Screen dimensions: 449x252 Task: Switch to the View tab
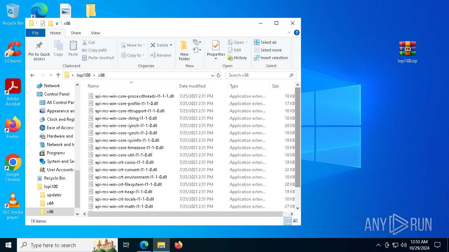[95, 33]
